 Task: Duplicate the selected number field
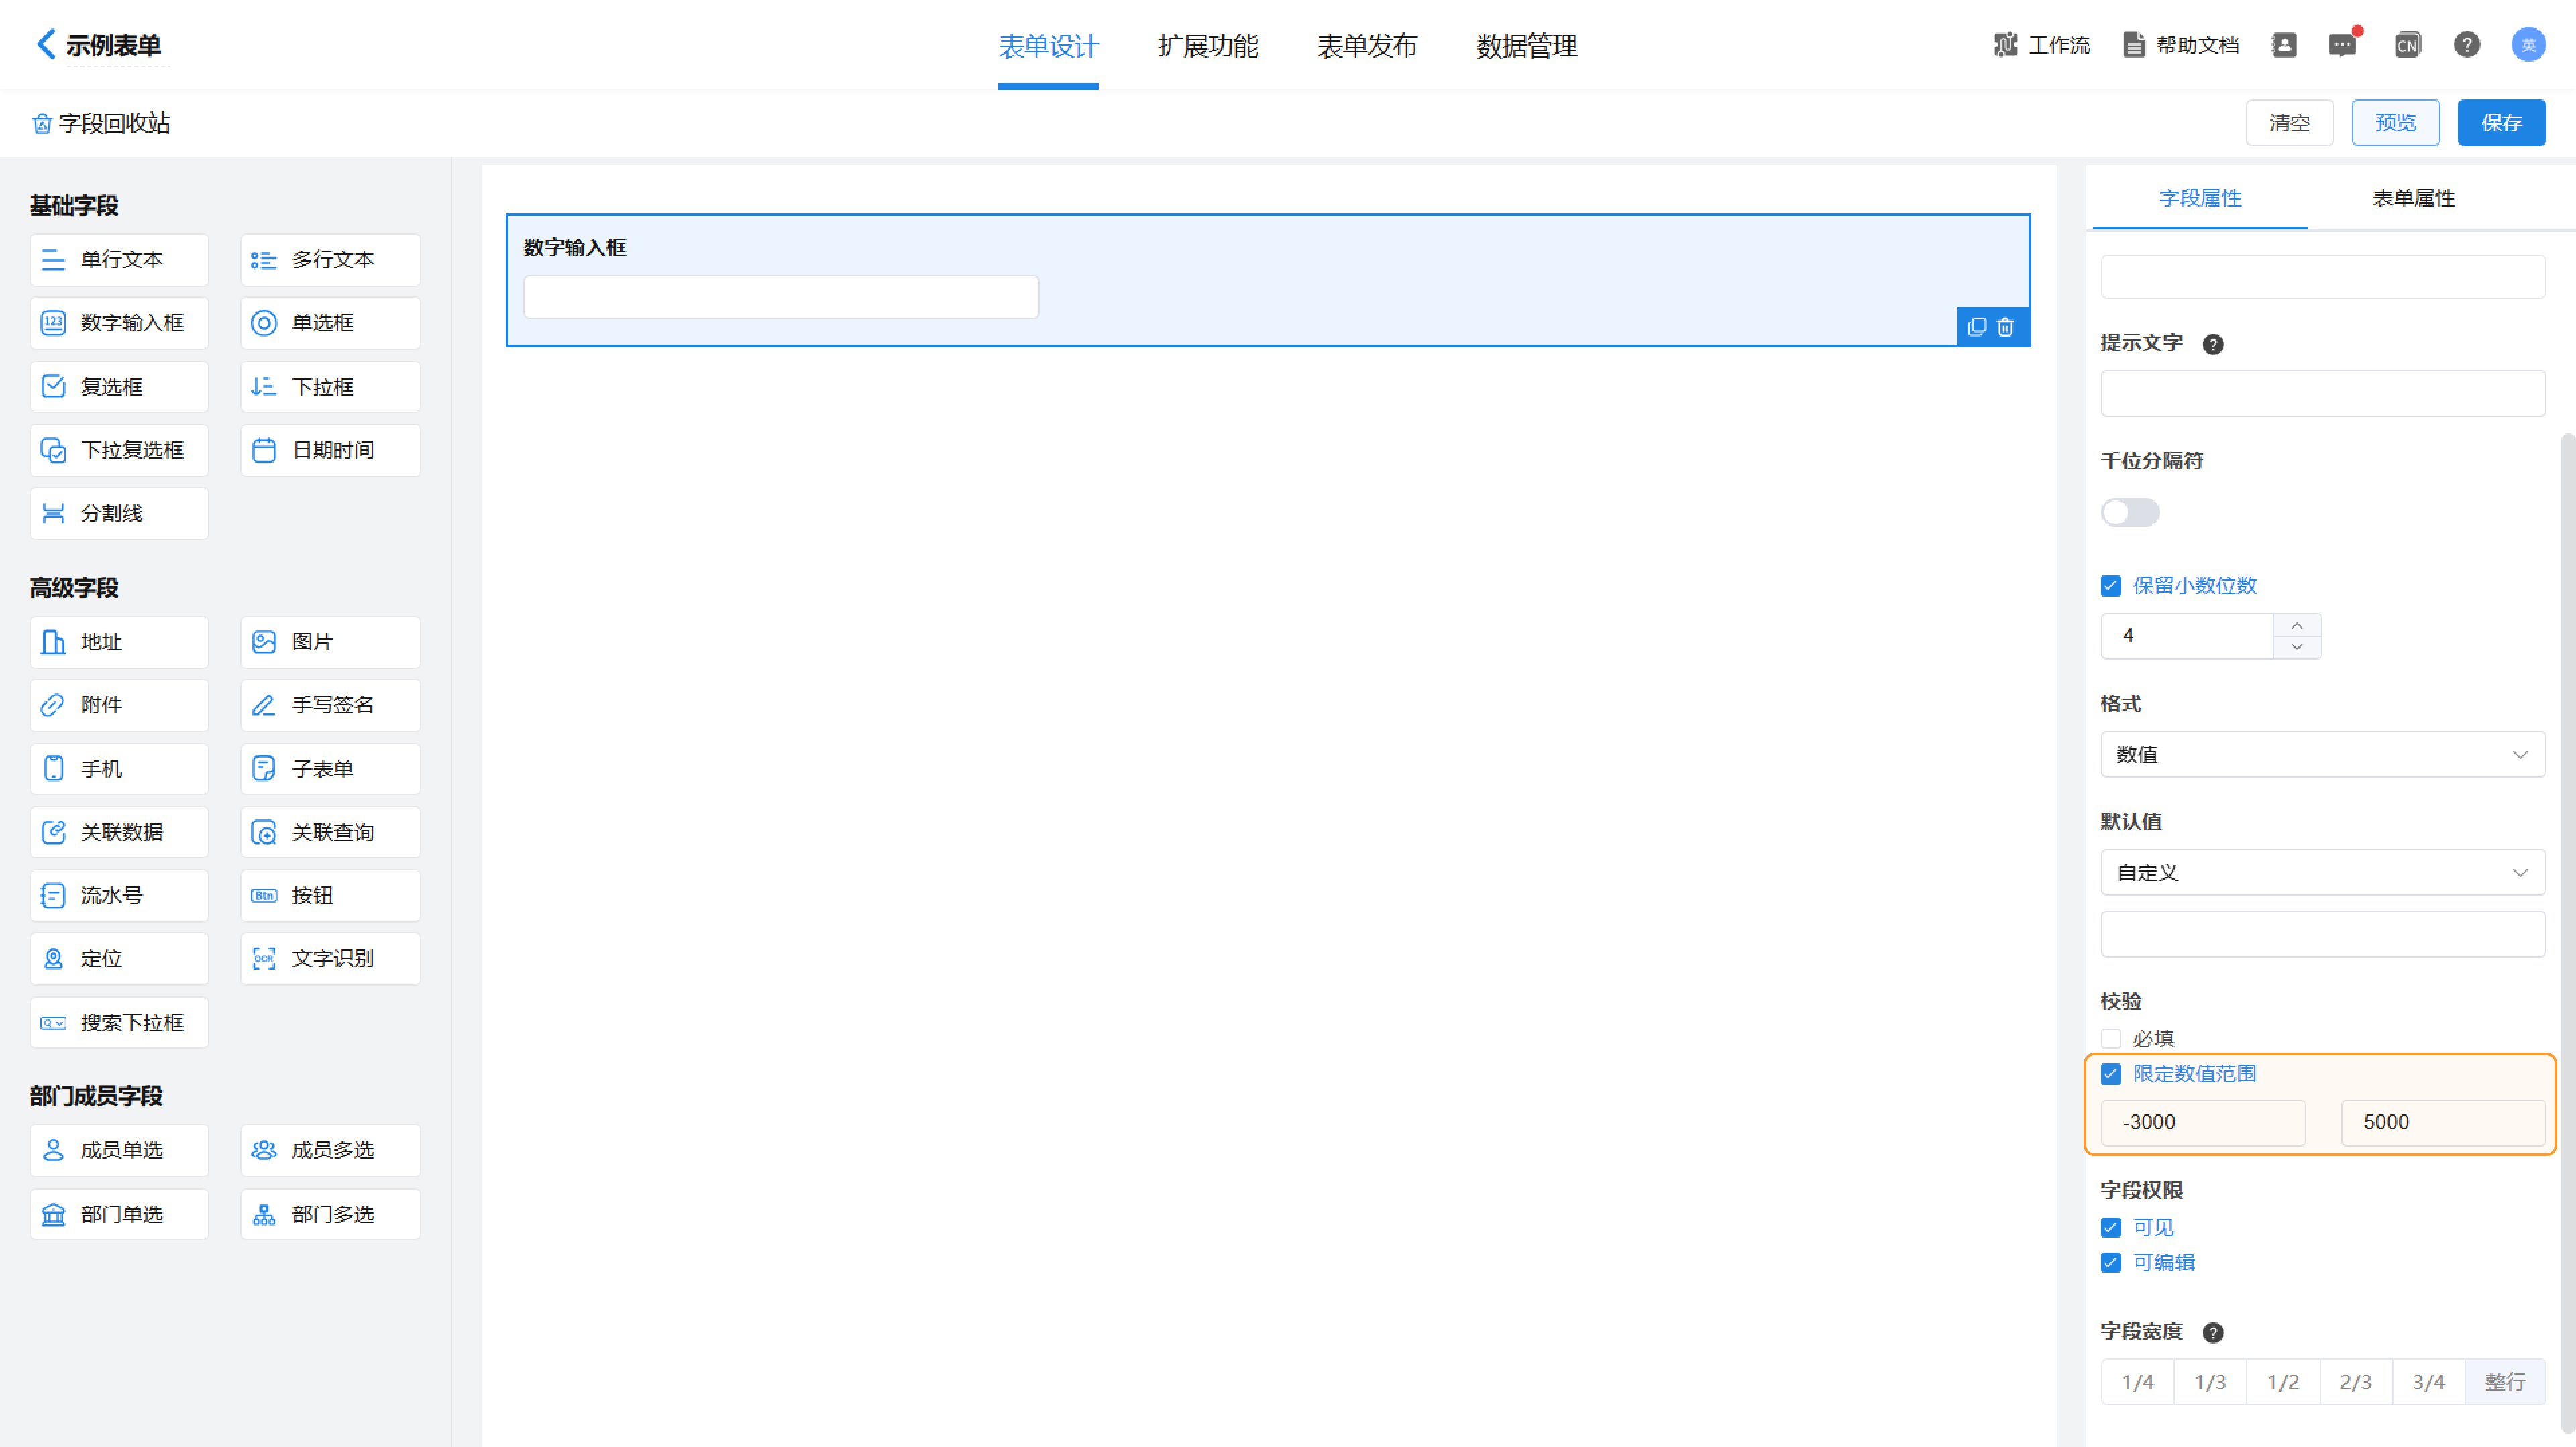click(x=1976, y=328)
